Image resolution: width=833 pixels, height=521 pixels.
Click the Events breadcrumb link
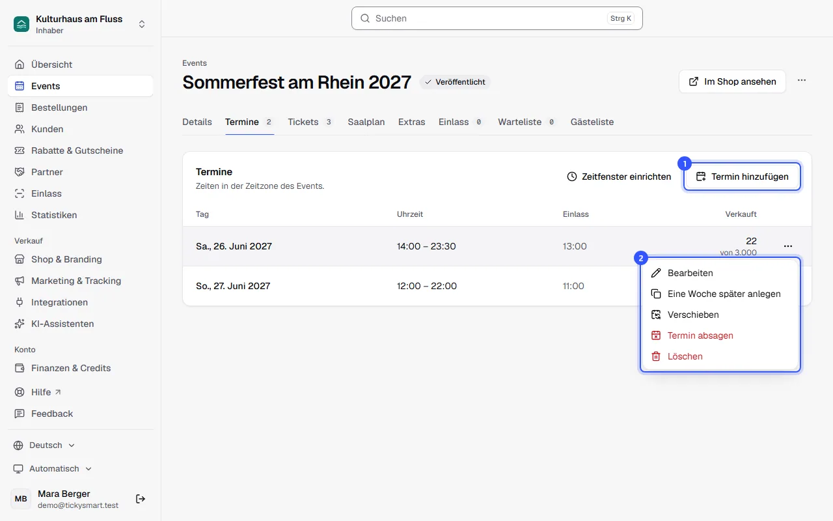tap(195, 63)
